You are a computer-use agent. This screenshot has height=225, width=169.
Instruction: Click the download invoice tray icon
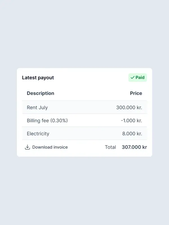(x=27, y=147)
